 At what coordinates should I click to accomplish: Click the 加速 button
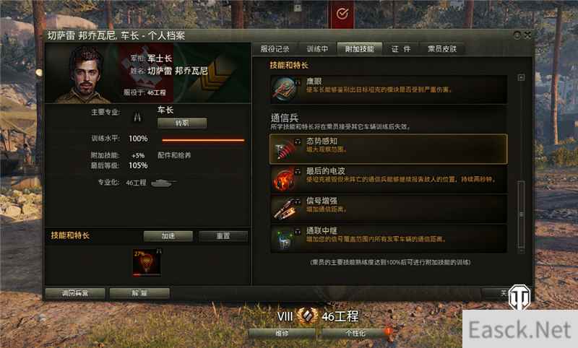pyautogui.click(x=168, y=236)
